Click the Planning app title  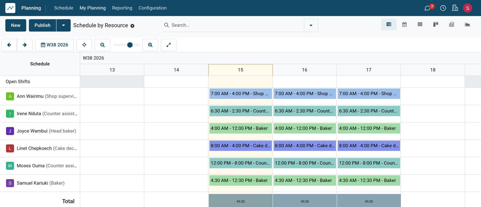point(31,8)
